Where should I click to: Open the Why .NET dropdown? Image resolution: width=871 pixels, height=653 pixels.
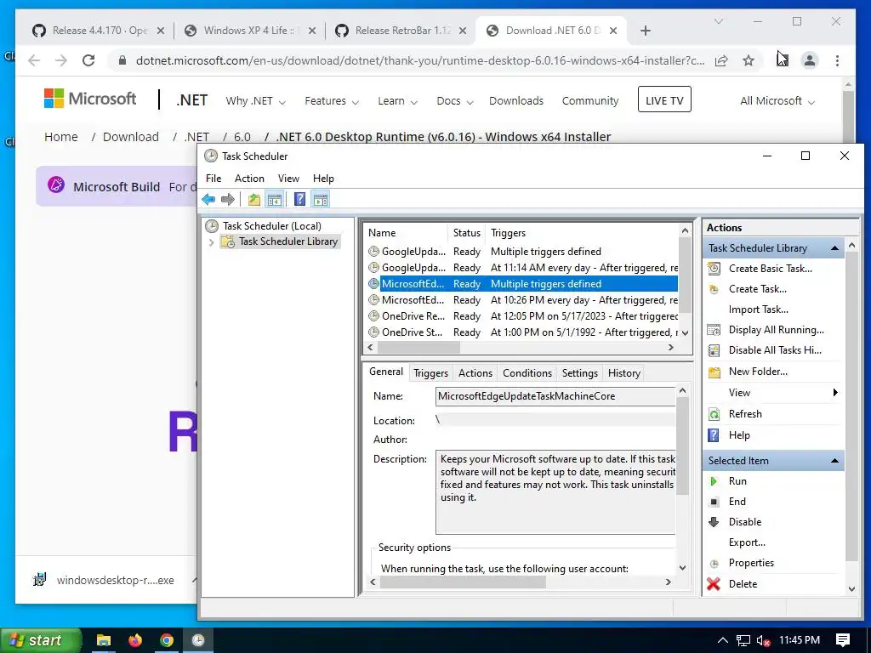[x=255, y=101]
